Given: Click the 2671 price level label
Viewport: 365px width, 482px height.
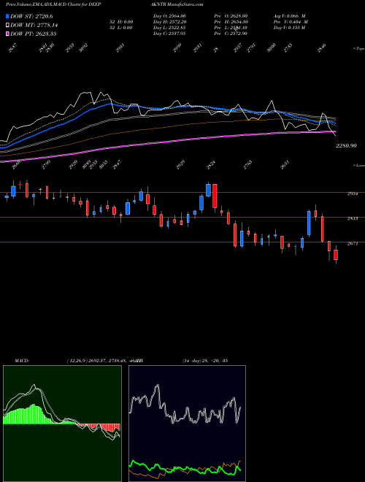Looking at the screenshot, I should pyautogui.click(x=353, y=243).
